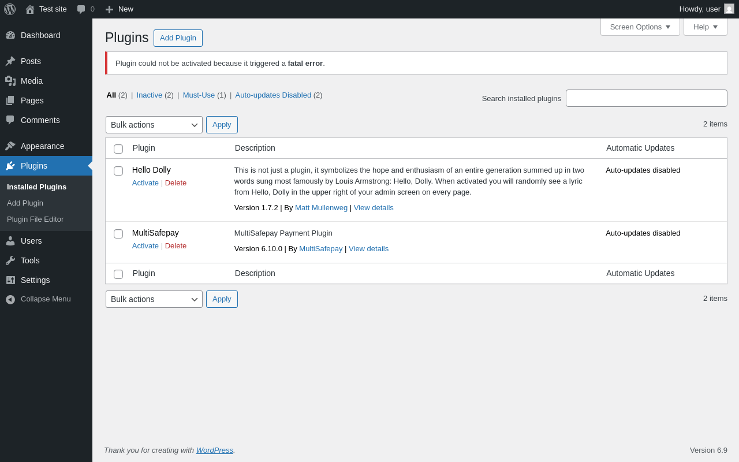Click the Posts pushpin icon
739x462 pixels.
10,61
